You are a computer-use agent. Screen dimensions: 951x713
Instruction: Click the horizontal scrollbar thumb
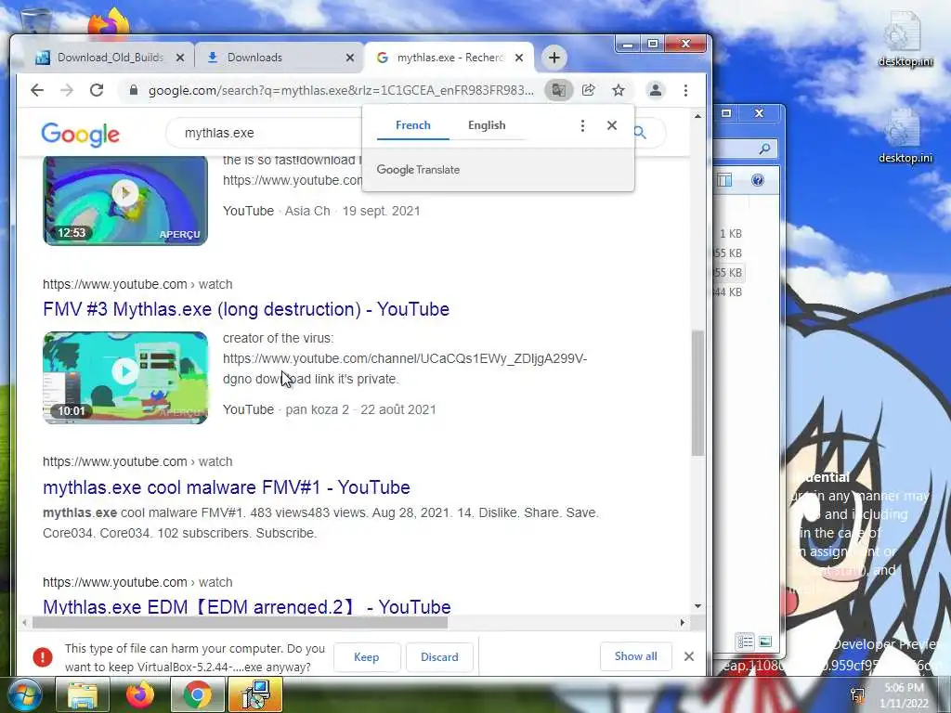coord(240,622)
